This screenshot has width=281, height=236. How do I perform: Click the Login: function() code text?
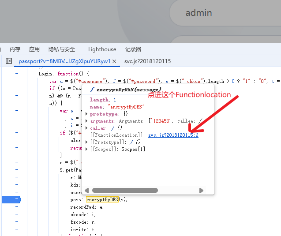(64, 74)
